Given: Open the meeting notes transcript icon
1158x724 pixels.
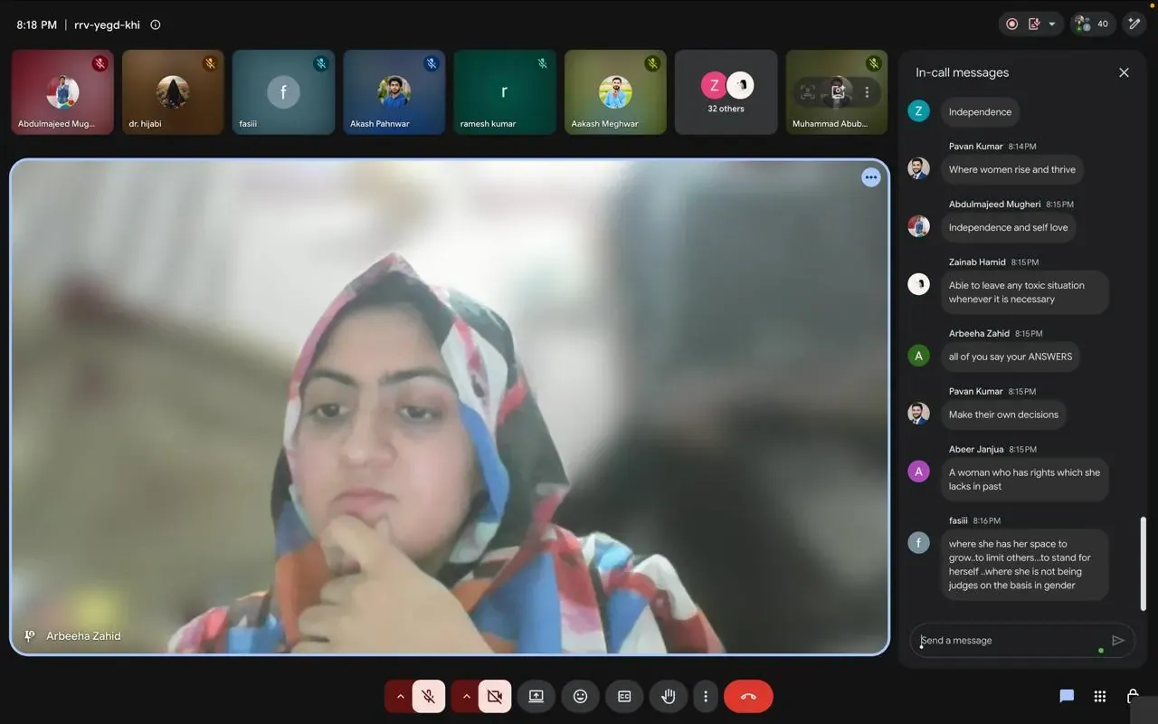Looking at the screenshot, I should click(1034, 24).
